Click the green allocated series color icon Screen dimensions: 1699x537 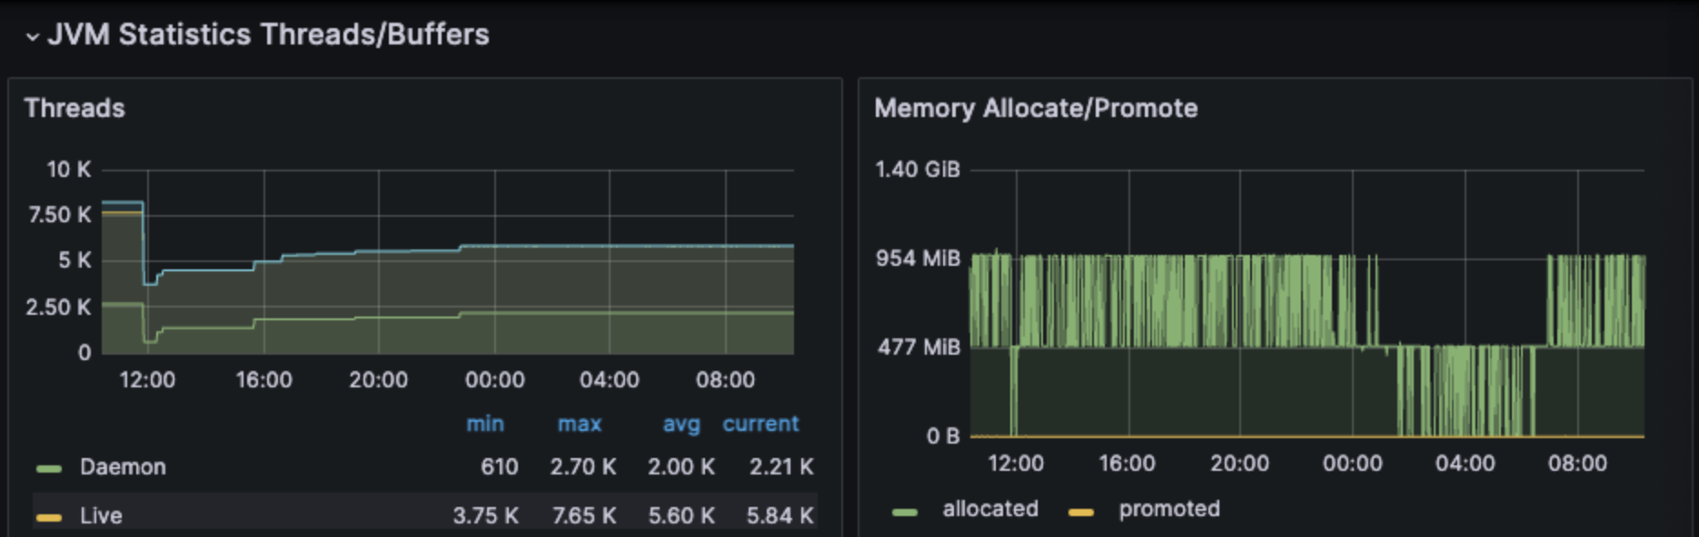(905, 512)
